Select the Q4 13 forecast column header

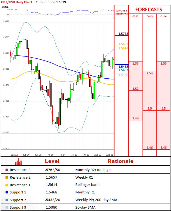pos(149,16)
